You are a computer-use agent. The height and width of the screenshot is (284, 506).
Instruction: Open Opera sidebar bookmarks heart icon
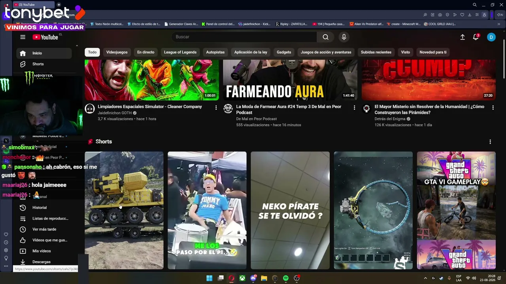click(x=6, y=235)
